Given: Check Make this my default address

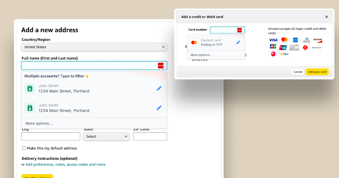Looking at the screenshot, I should point(24,148).
